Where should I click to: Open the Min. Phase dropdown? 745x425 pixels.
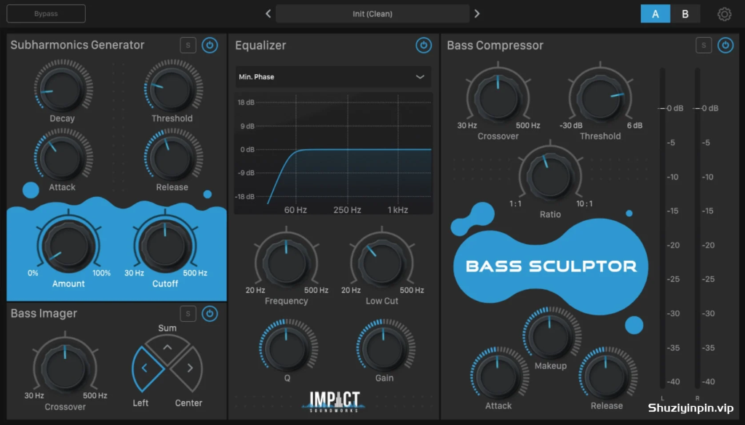pyautogui.click(x=333, y=77)
